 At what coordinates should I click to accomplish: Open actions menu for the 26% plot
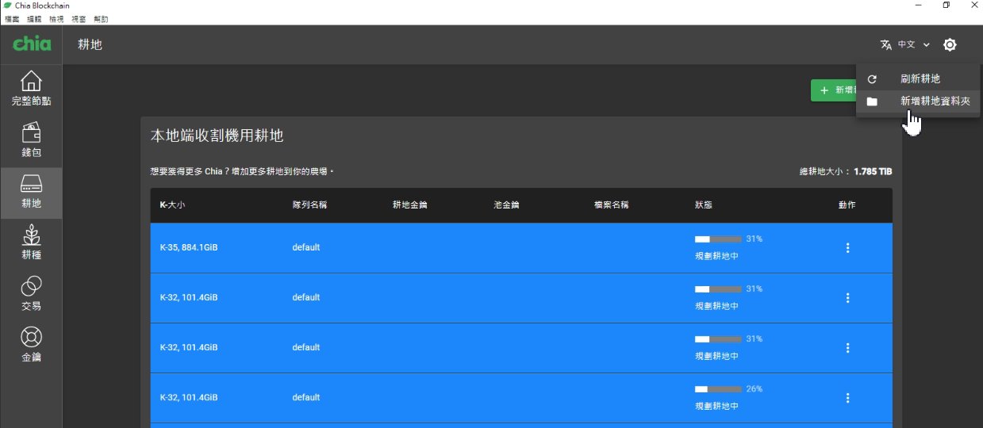pyautogui.click(x=847, y=398)
